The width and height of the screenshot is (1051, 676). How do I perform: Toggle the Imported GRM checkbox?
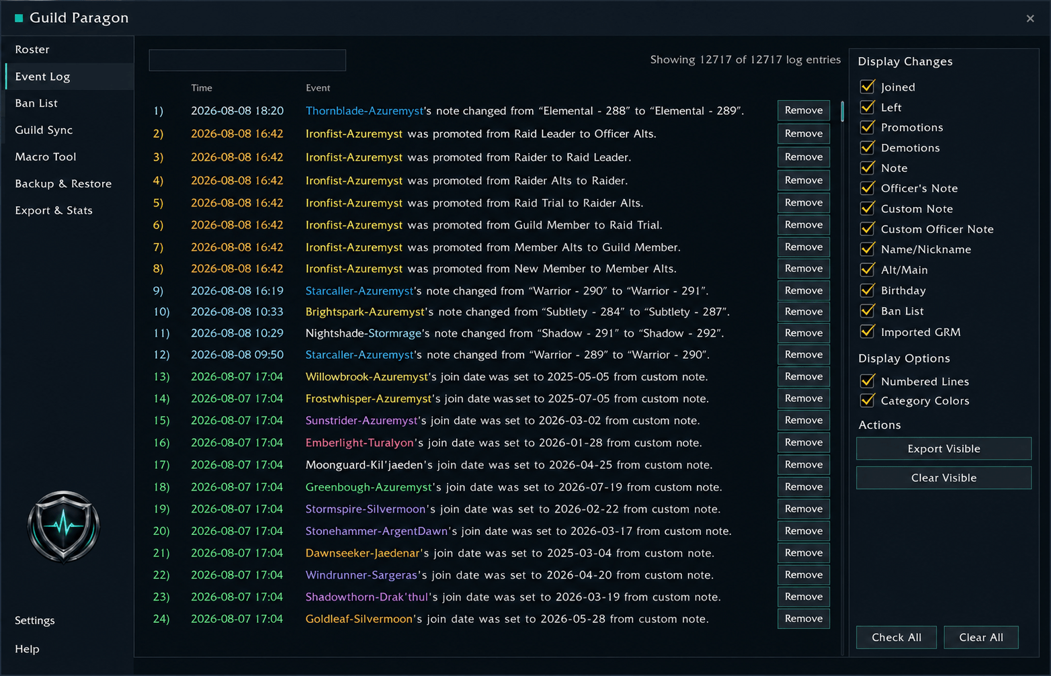(x=868, y=331)
